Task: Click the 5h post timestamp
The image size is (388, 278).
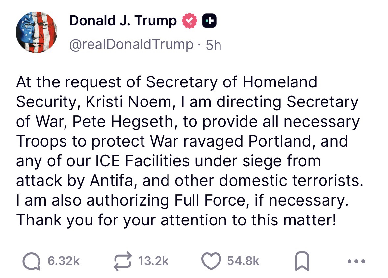Action: point(213,45)
